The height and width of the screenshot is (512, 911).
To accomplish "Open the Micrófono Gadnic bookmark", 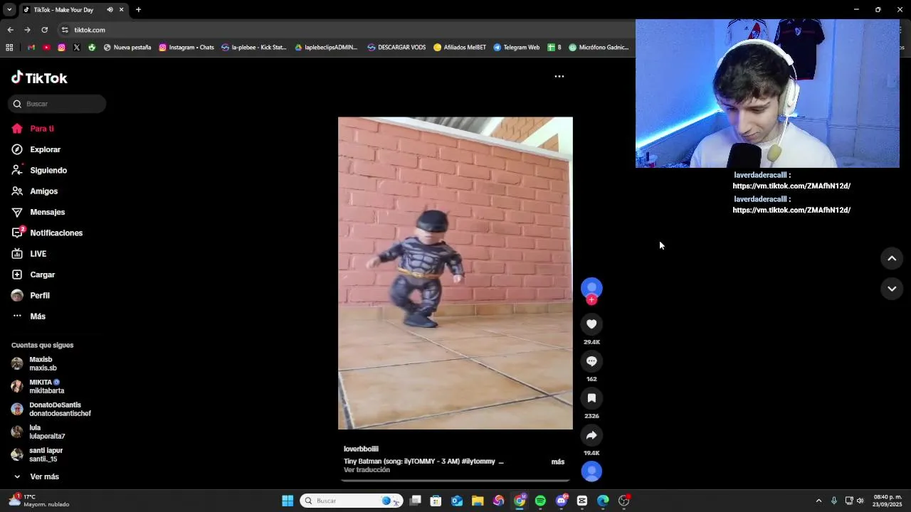I will tap(599, 48).
